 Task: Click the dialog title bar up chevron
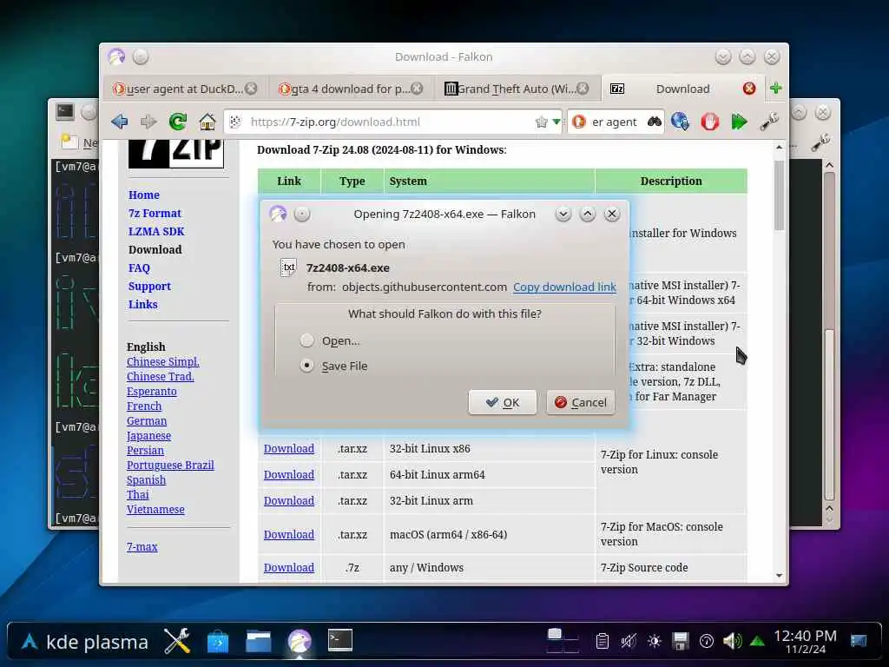pyautogui.click(x=588, y=214)
